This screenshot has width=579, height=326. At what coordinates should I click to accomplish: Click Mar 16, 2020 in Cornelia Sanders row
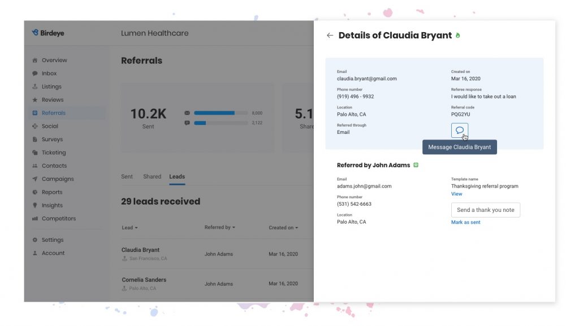(283, 284)
